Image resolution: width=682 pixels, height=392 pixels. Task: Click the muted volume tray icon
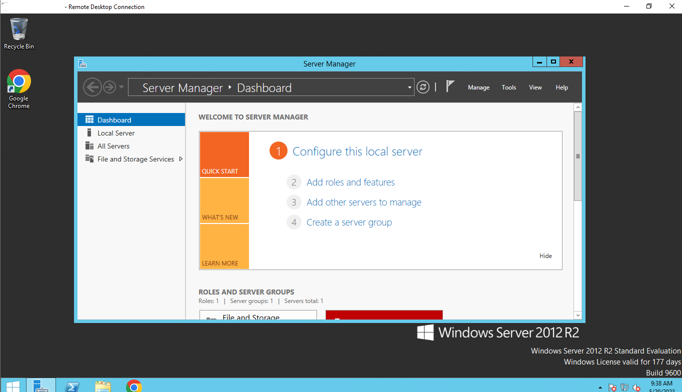click(636, 387)
